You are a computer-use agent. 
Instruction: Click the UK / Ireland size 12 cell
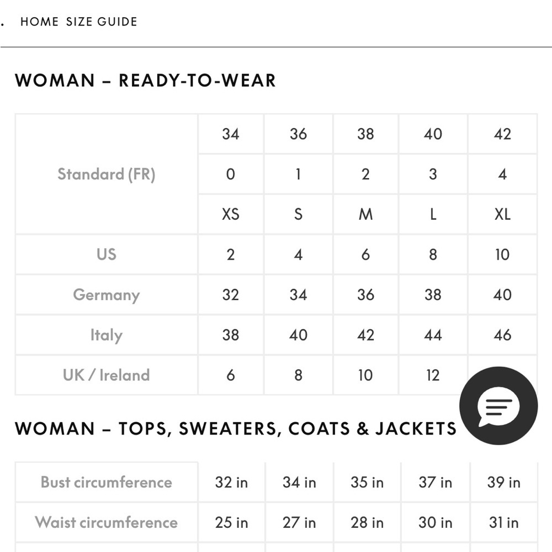click(433, 375)
